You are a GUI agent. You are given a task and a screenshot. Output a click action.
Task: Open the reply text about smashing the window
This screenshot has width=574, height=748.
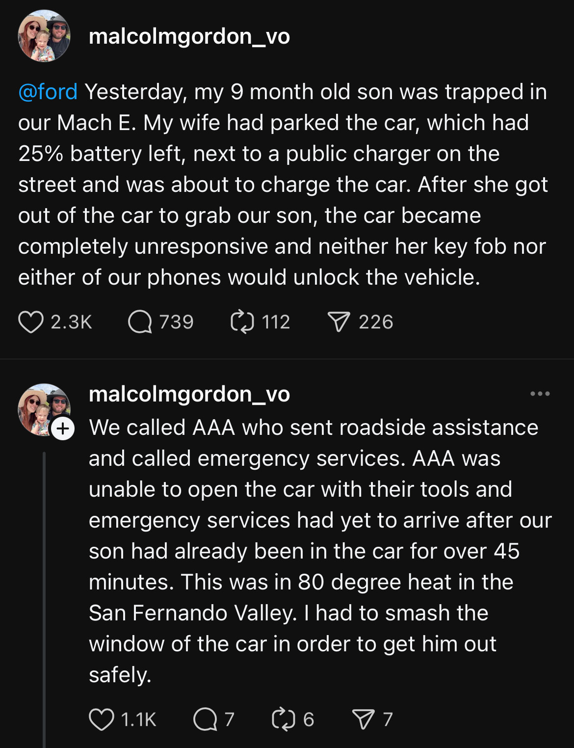pyautogui.click(x=320, y=551)
